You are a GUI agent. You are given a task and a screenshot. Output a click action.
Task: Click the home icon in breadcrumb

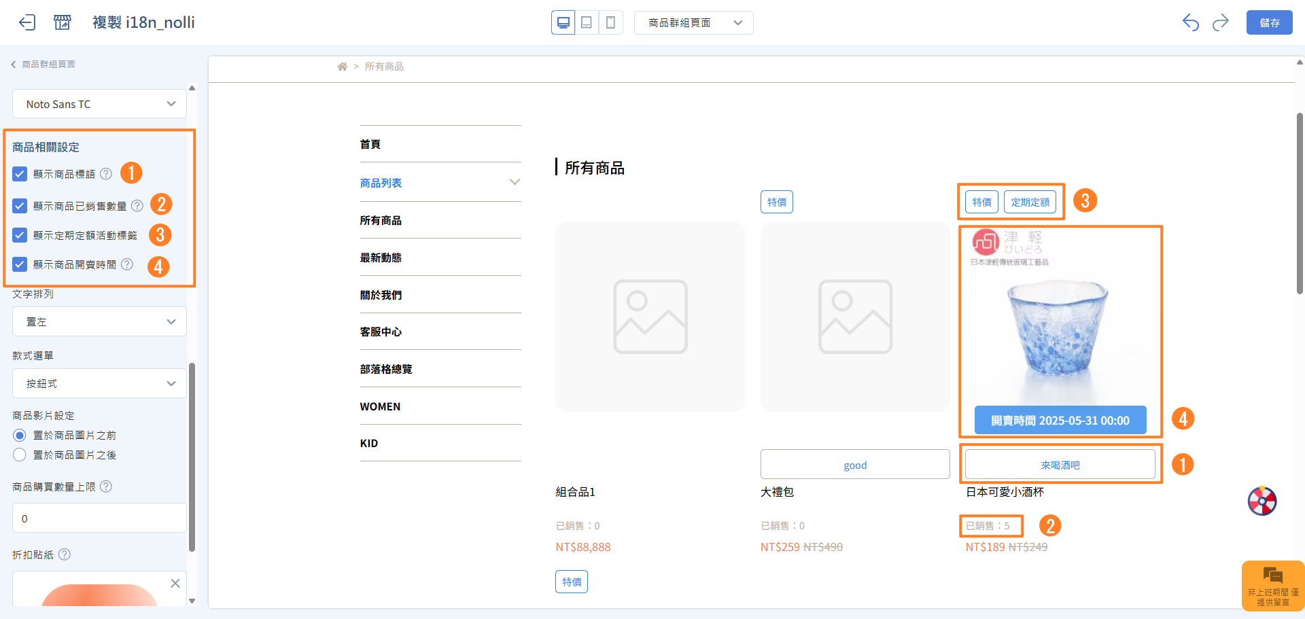coord(342,67)
